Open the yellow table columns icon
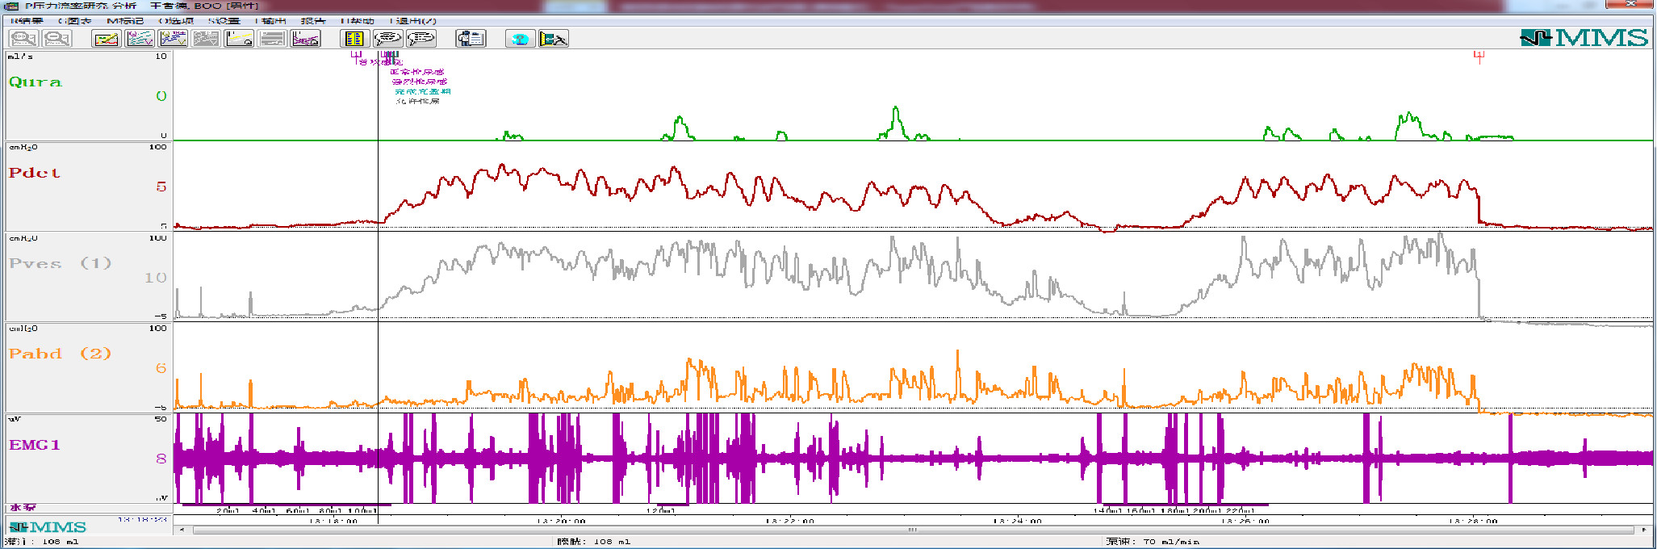Viewport: 1657px width, 549px height. pos(354,38)
